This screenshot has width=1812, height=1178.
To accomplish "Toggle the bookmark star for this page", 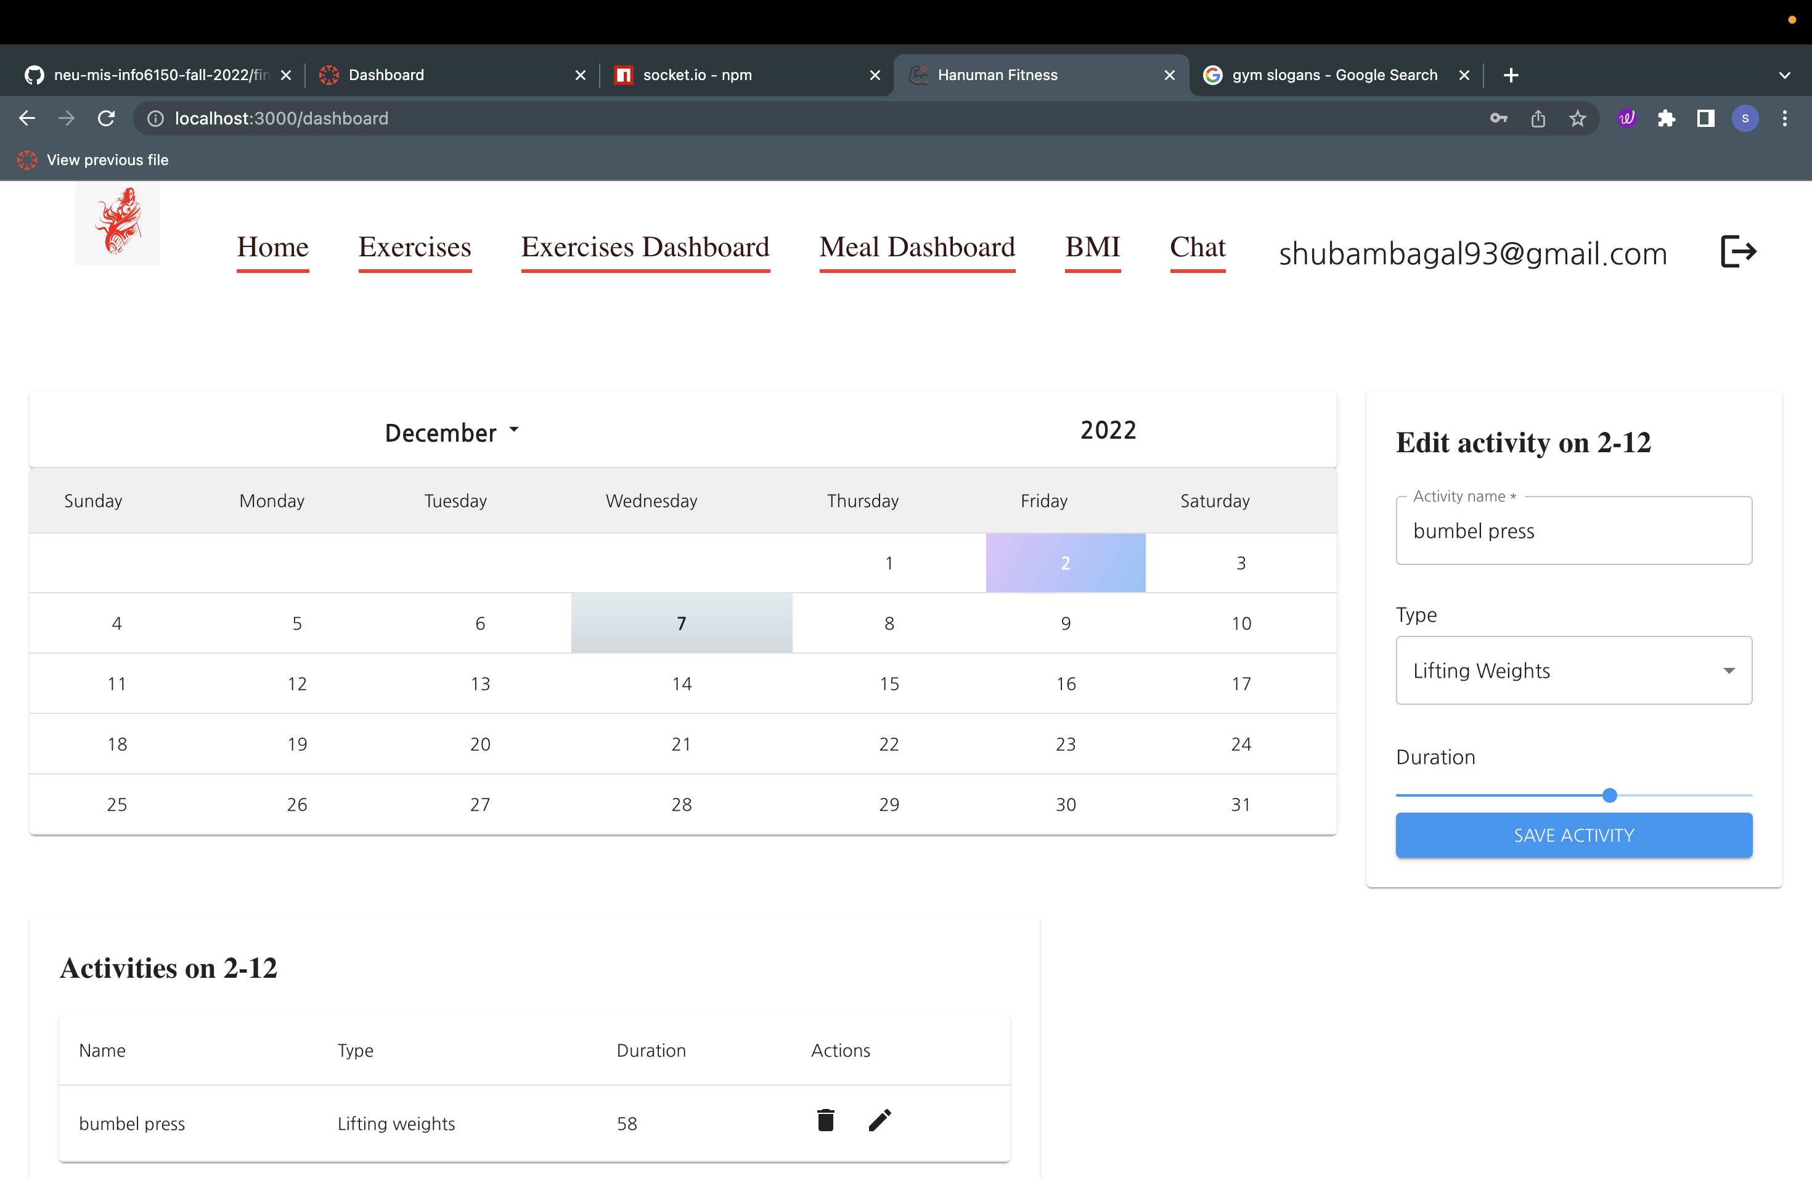I will pos(1577,118).
